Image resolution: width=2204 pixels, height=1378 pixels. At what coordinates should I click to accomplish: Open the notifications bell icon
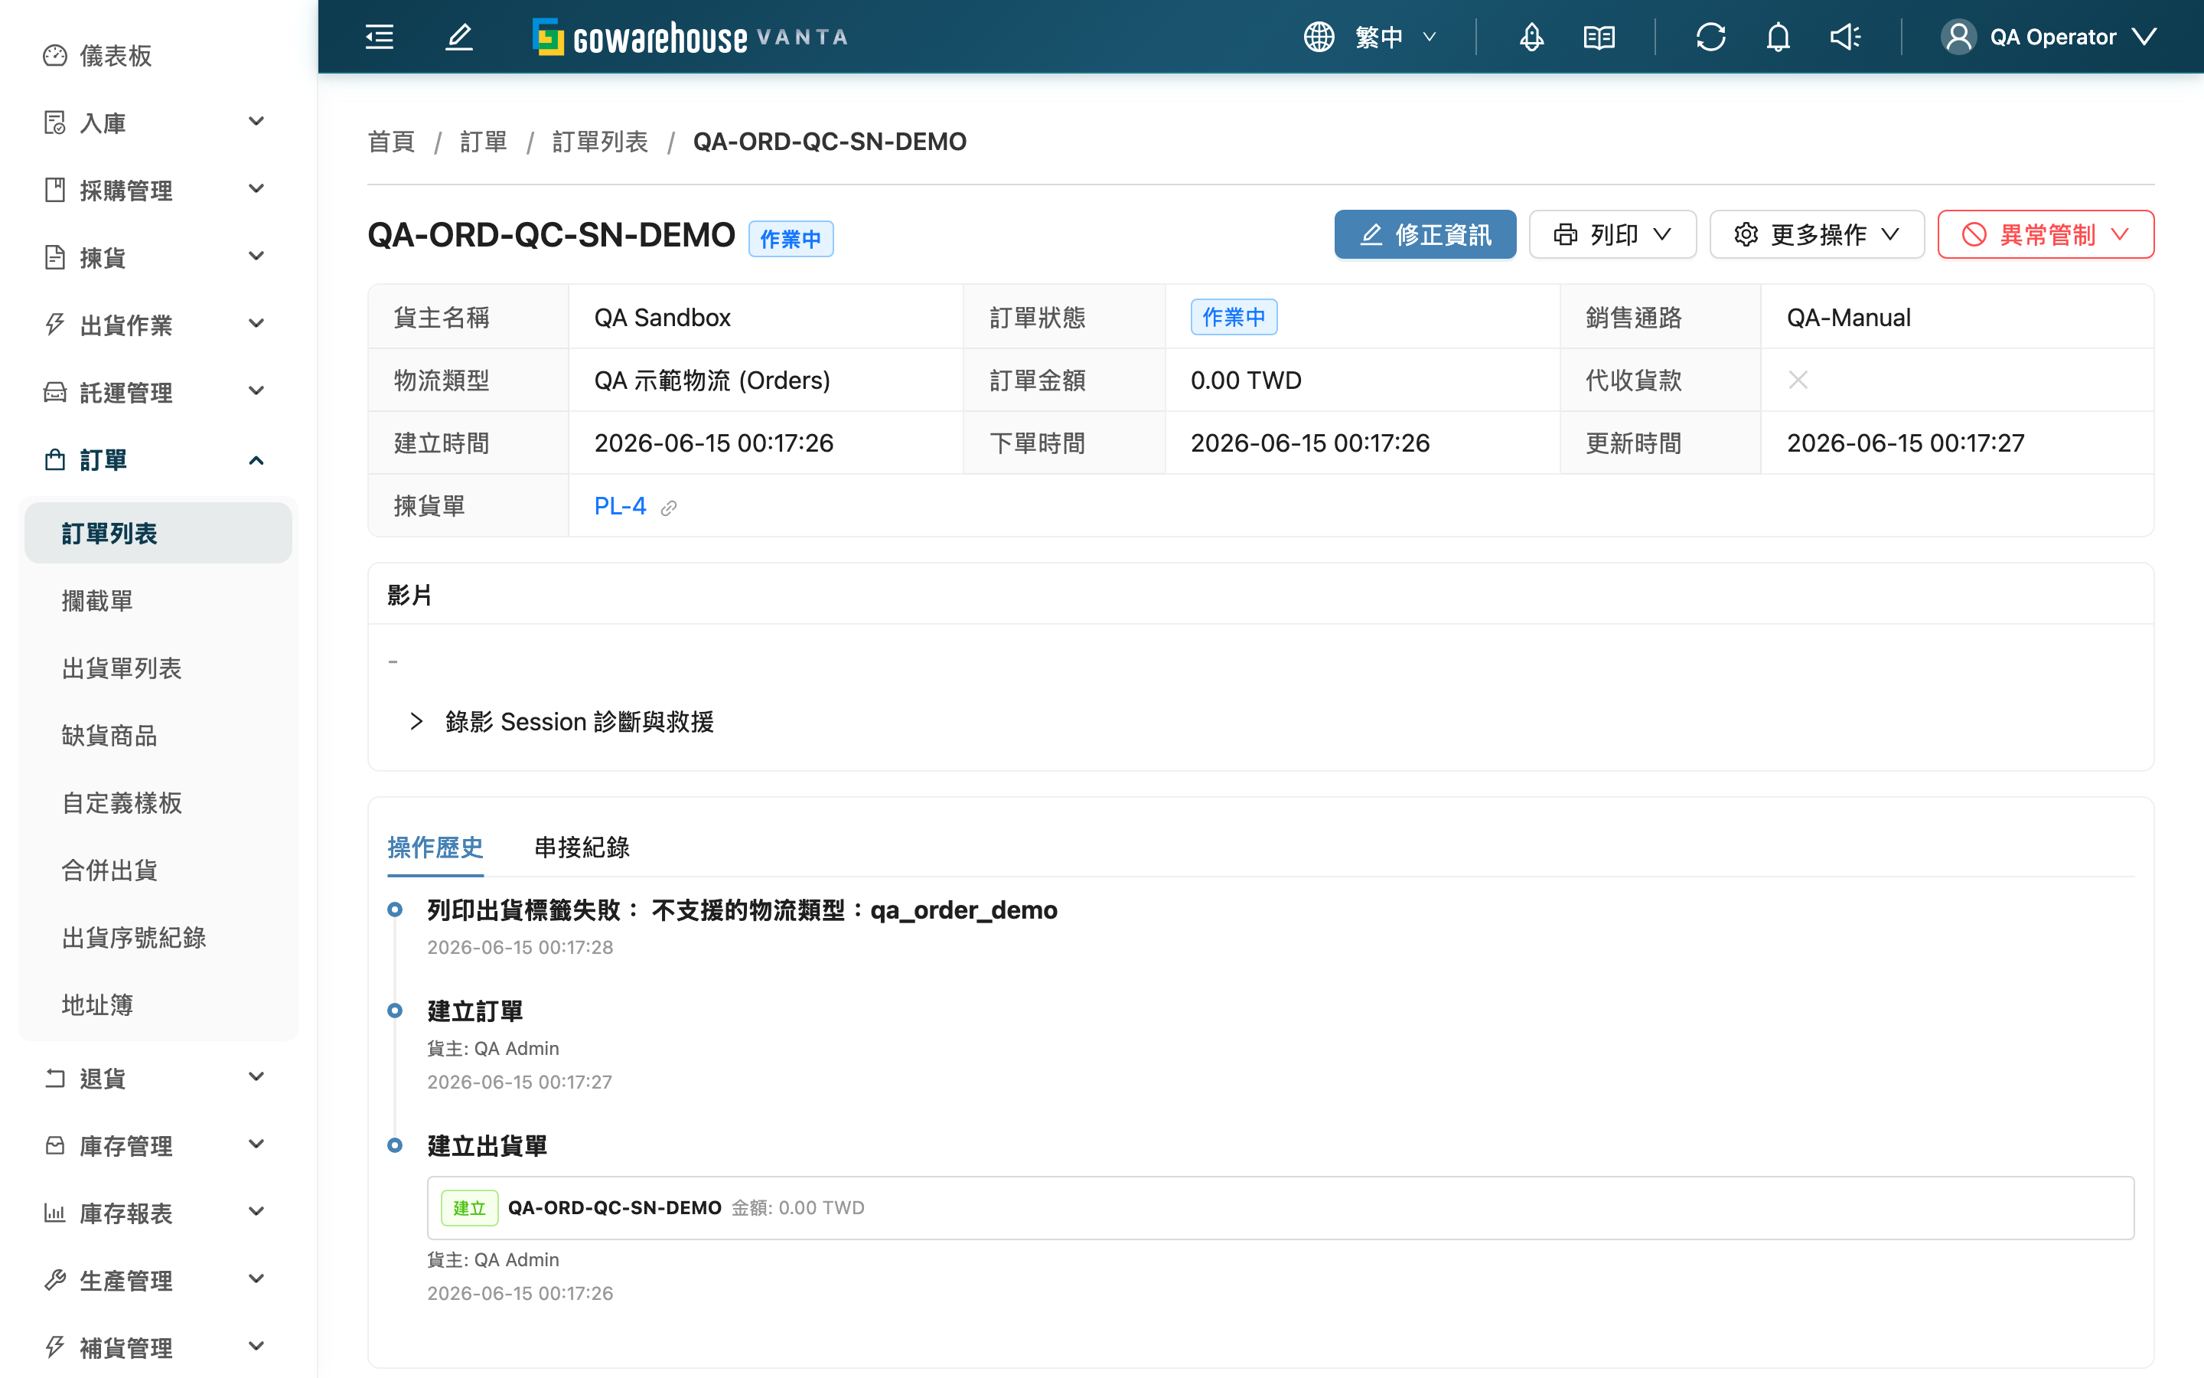pyautogui.click(x=1778, y=37)
